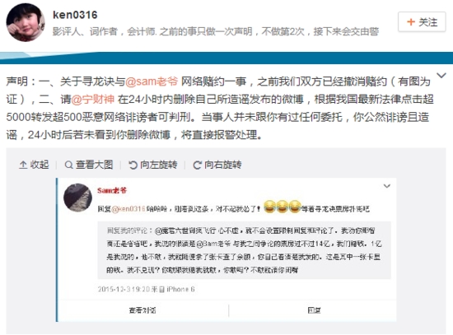Click the orange plus icon on 关注

click(410, 22)
